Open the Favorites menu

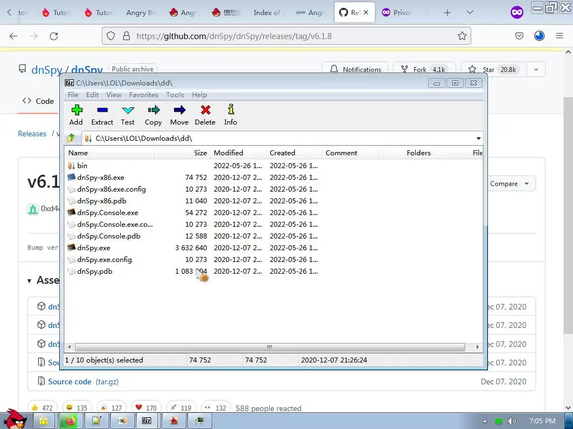point(144,95)
